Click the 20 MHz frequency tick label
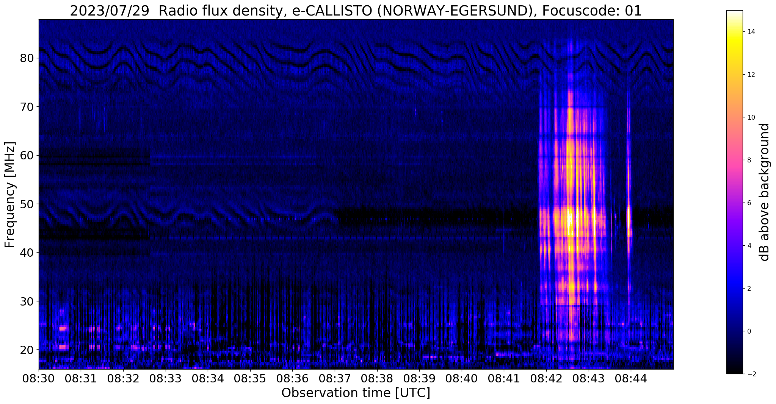This screenshot has width=776, height=404. 27,349
